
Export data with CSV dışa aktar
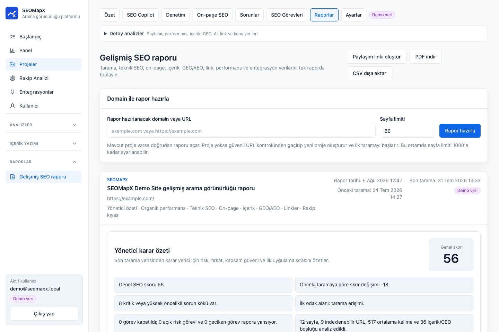(x=369, y=73)
